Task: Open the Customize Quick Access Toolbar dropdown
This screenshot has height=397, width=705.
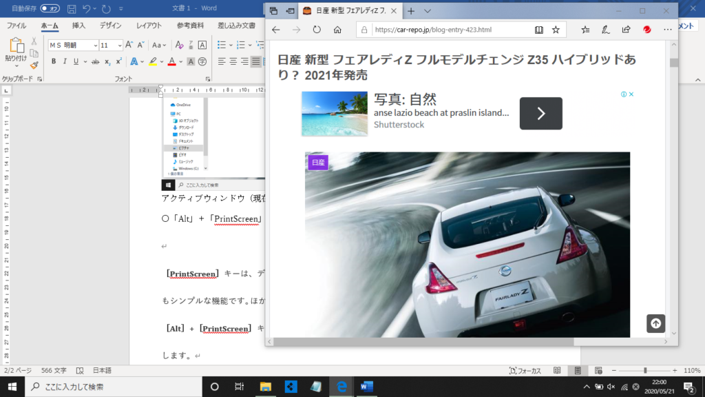Action: pos(121,8)
